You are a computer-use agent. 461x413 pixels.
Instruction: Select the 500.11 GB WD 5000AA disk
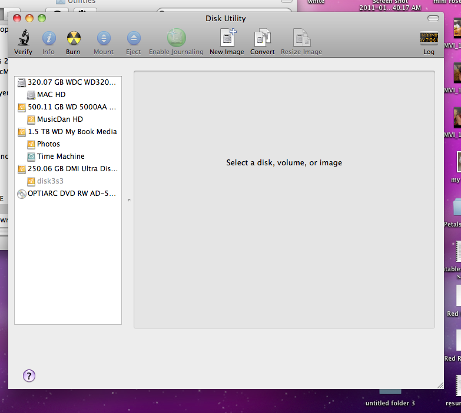pos(68,107)
